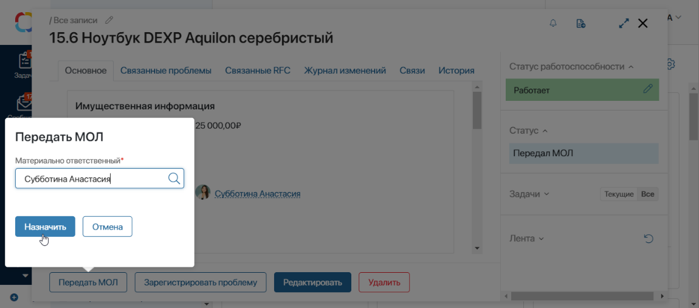Open the Связанные проблемы tab
This screenshot has height=308, width=699.
pyautogui.click(x=165, y=70)
